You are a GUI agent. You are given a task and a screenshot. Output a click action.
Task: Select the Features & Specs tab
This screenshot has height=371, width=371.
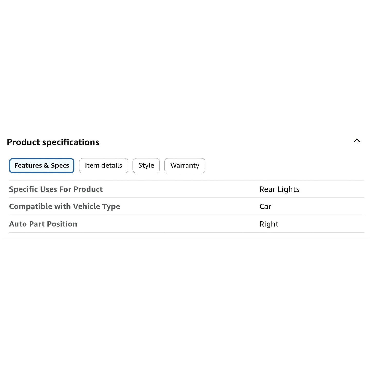[42, 166]
